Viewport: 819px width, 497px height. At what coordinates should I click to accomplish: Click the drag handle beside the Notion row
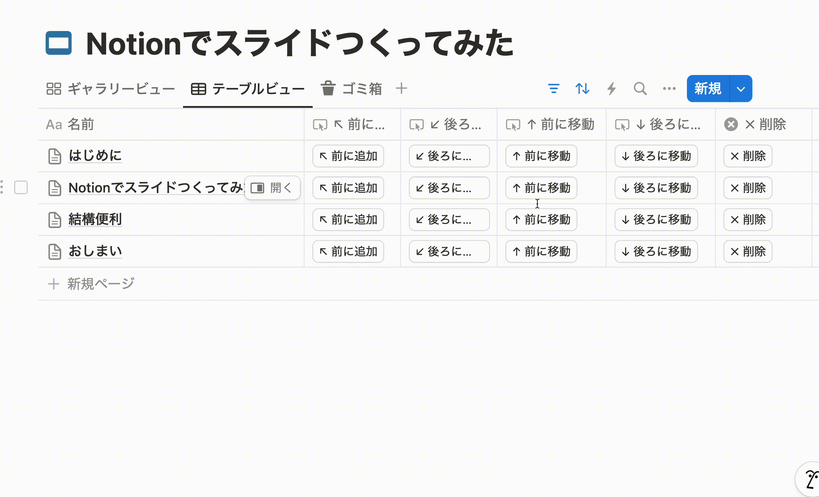pos(2,187)
